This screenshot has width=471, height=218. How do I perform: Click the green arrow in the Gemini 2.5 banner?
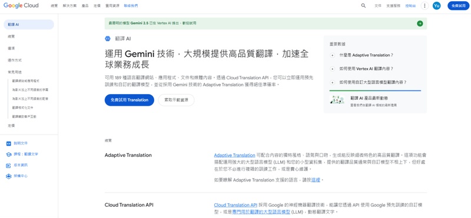[x=420, y=24]
